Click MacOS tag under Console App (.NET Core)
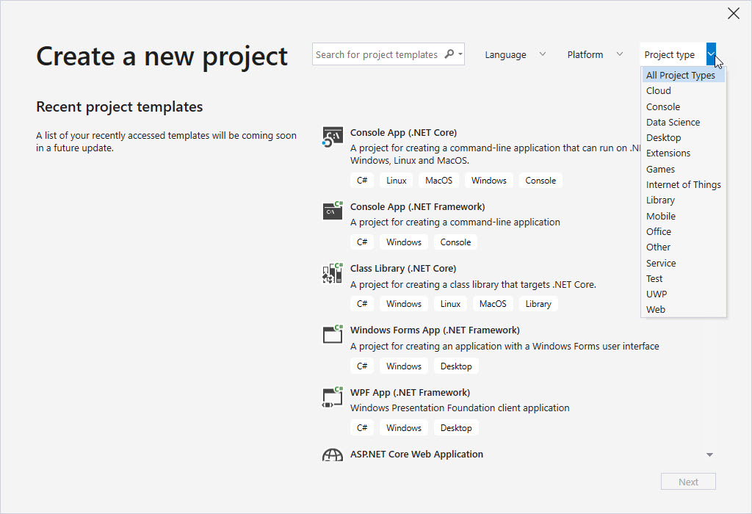The image size is (752, 514). [x=439, y=181]
